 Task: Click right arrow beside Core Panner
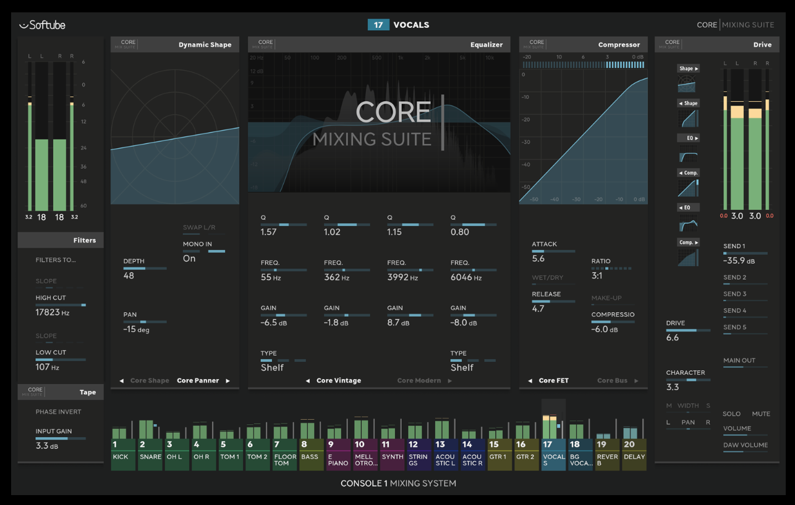pyautogui.click(x=227, y=381)
